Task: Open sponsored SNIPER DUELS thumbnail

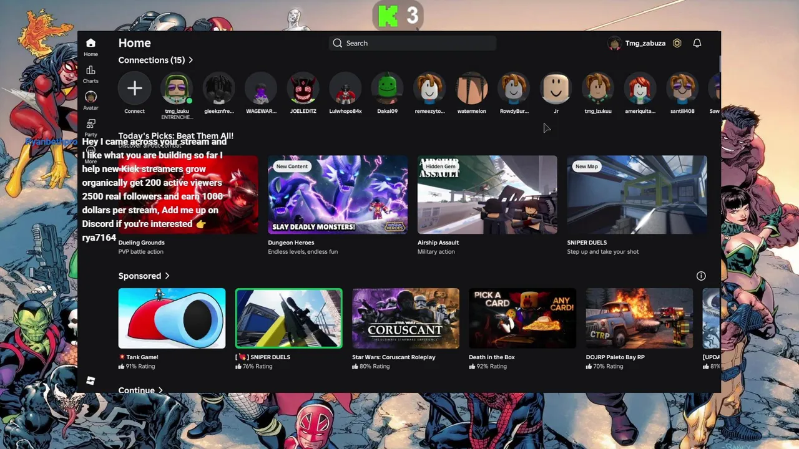Action: [x=288, y=318]
